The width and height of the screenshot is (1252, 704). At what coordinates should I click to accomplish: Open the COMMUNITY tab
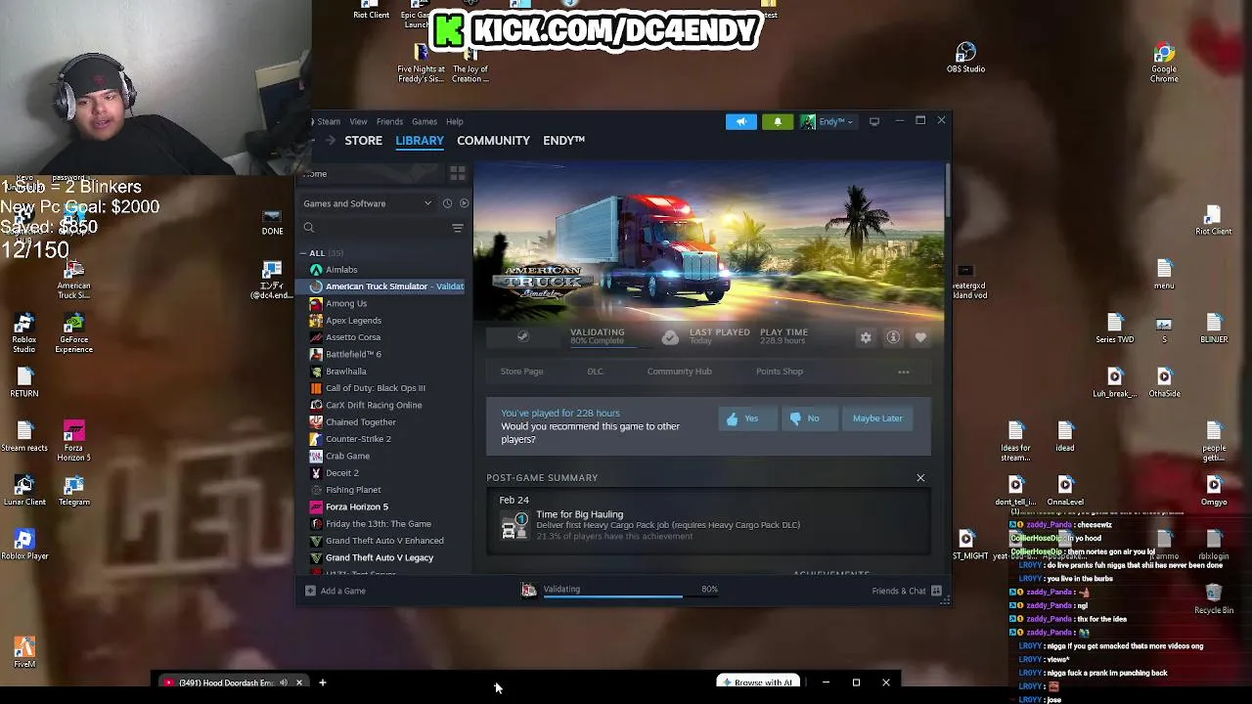(x=493, y=141)
